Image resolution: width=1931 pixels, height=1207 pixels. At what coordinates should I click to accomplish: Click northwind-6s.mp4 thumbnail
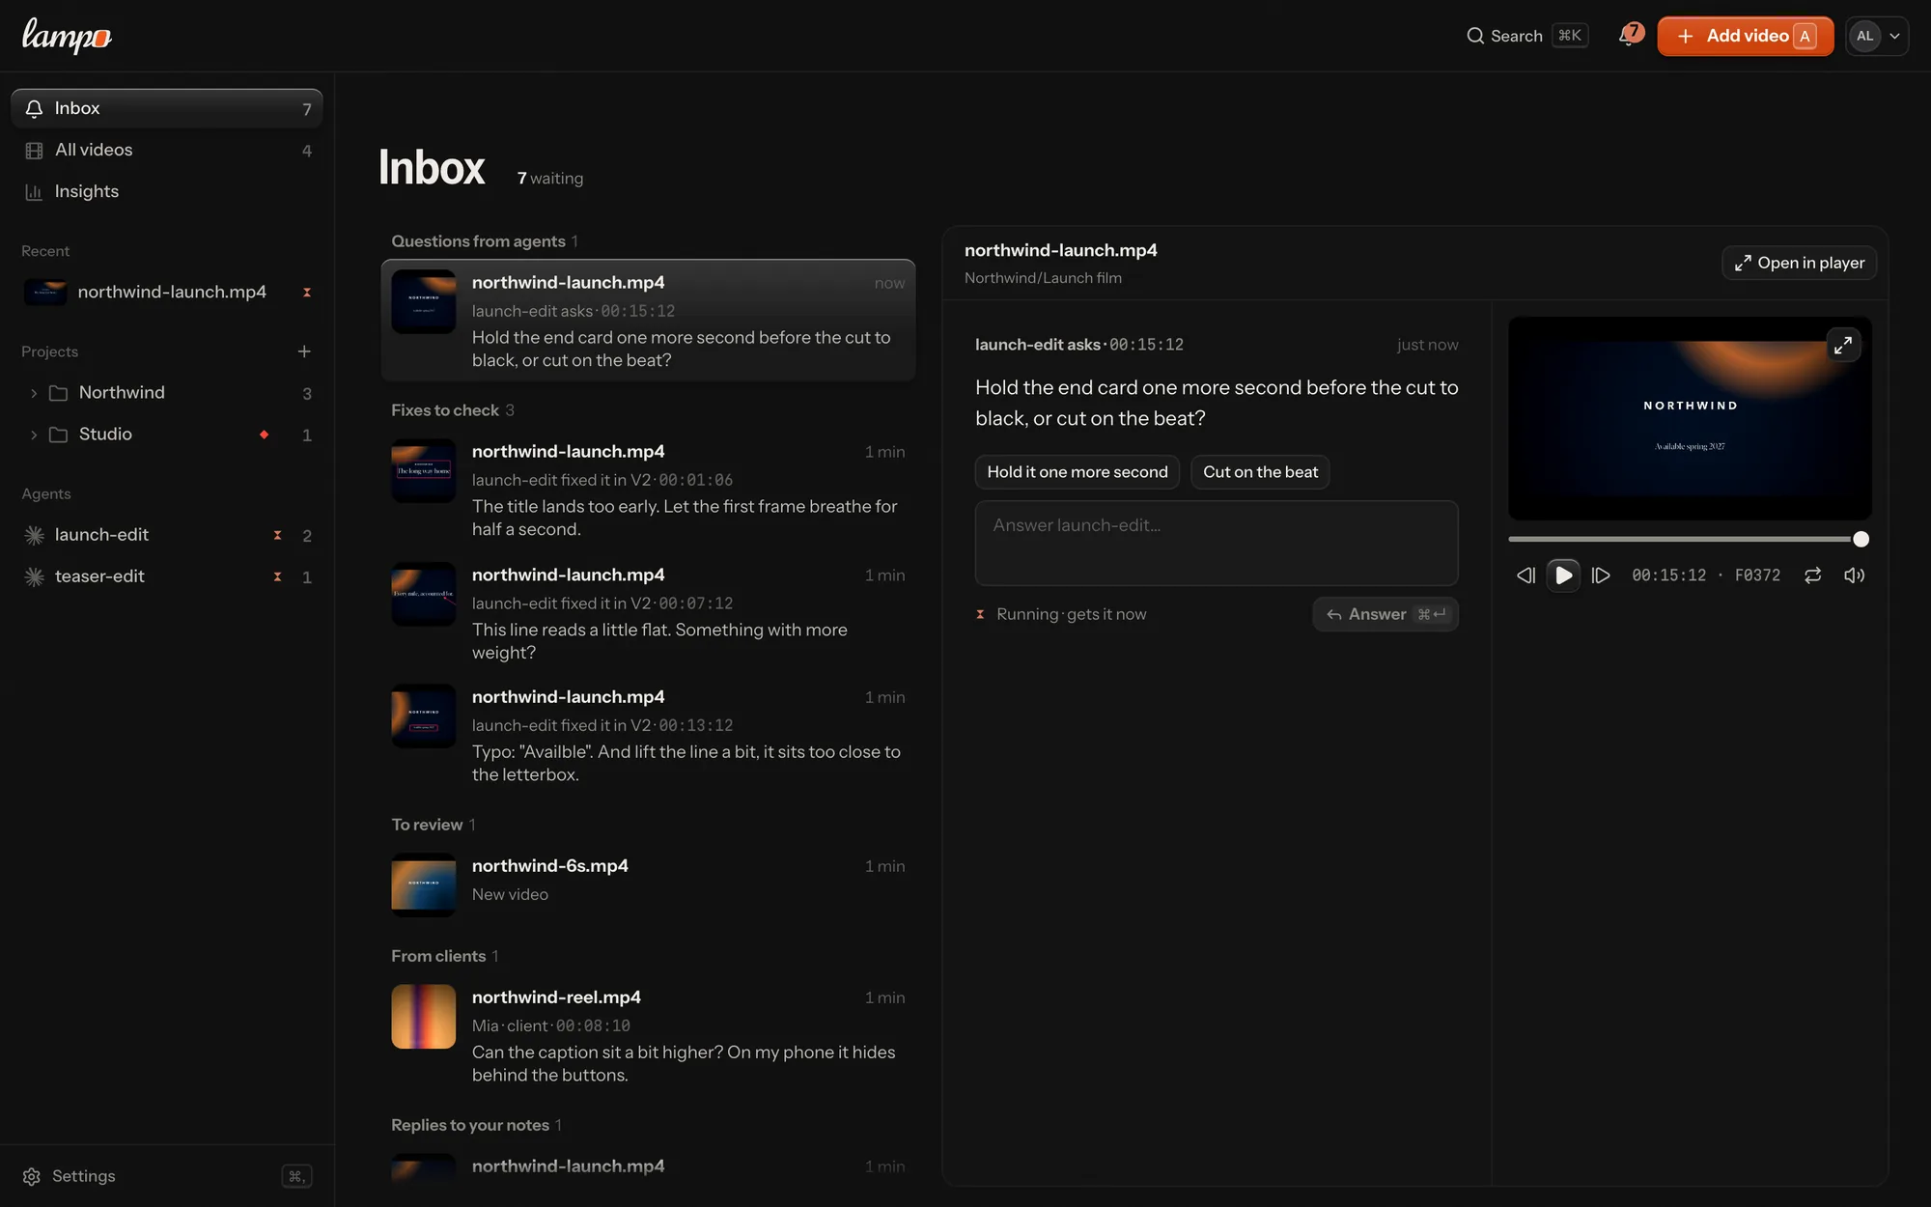pos(423,884)
